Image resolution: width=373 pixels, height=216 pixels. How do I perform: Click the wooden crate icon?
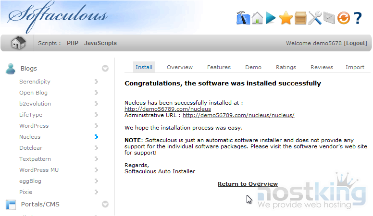pos(300,18)
